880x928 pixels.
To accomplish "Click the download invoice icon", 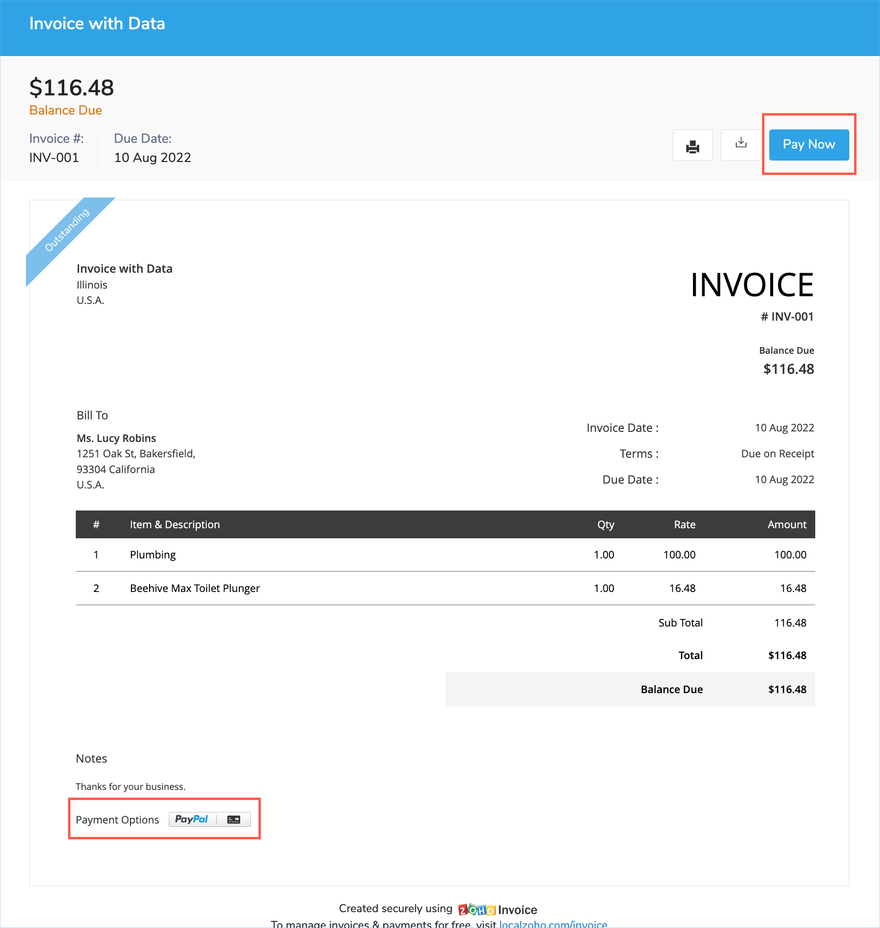I will point(741,144).
